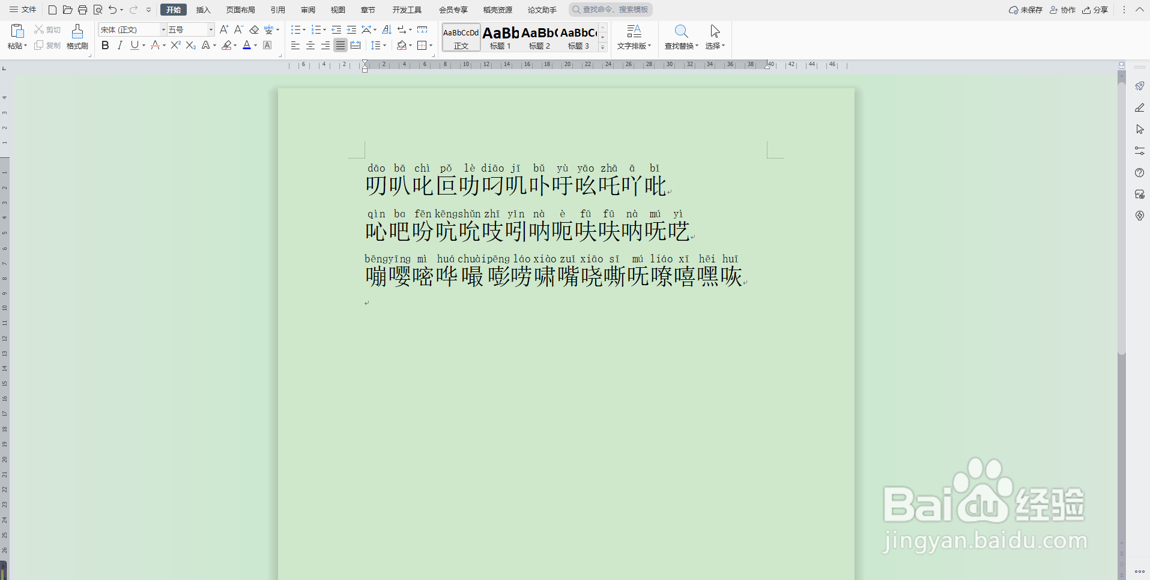1150x580 pixels.
Task: Clear formatting with the eraser icon
Action: tap(254, 29)
